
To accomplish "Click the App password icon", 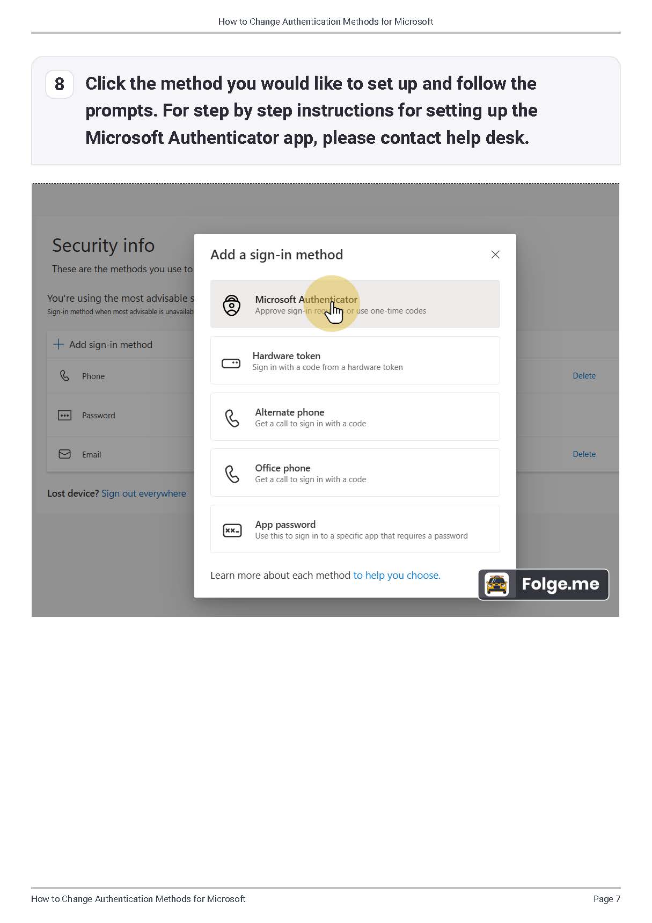I will click(x=232, y=530).
